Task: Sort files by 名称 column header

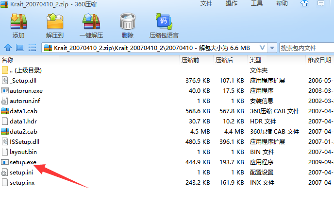Action: click(x=7, y=60)
